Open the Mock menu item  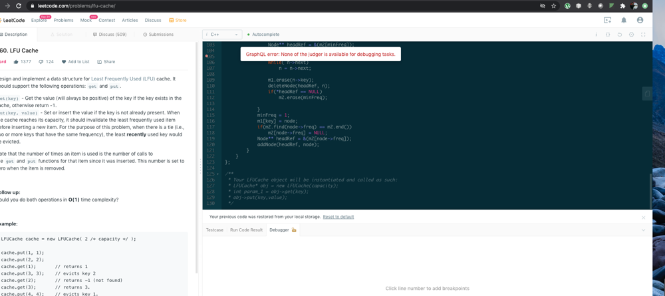(86, 20)
